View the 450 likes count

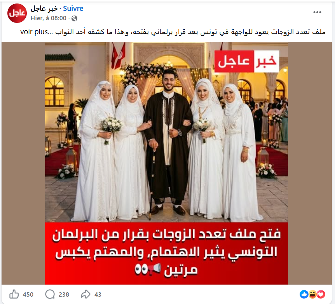(28, 295)
